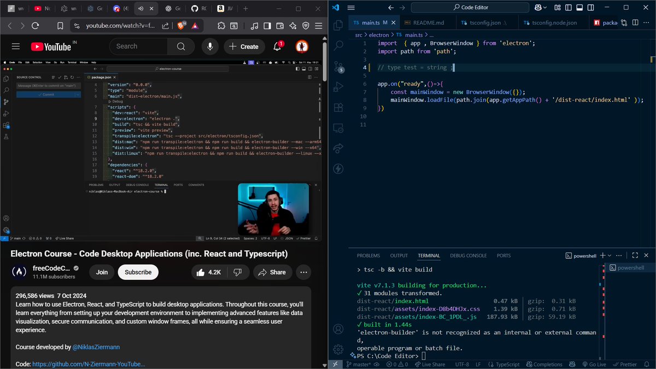Go back in VS Code navigation history
The image size is (656, 369).
tap(391, 8)
